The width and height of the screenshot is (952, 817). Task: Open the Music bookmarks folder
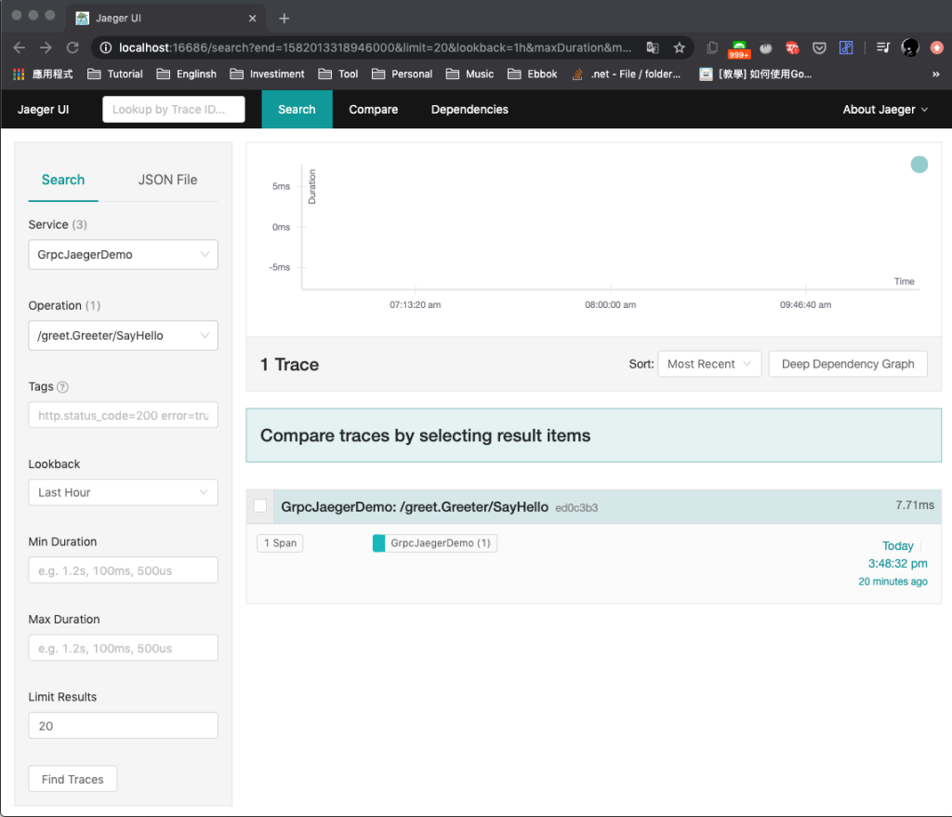pyautogui.click(x=469, y=74)
